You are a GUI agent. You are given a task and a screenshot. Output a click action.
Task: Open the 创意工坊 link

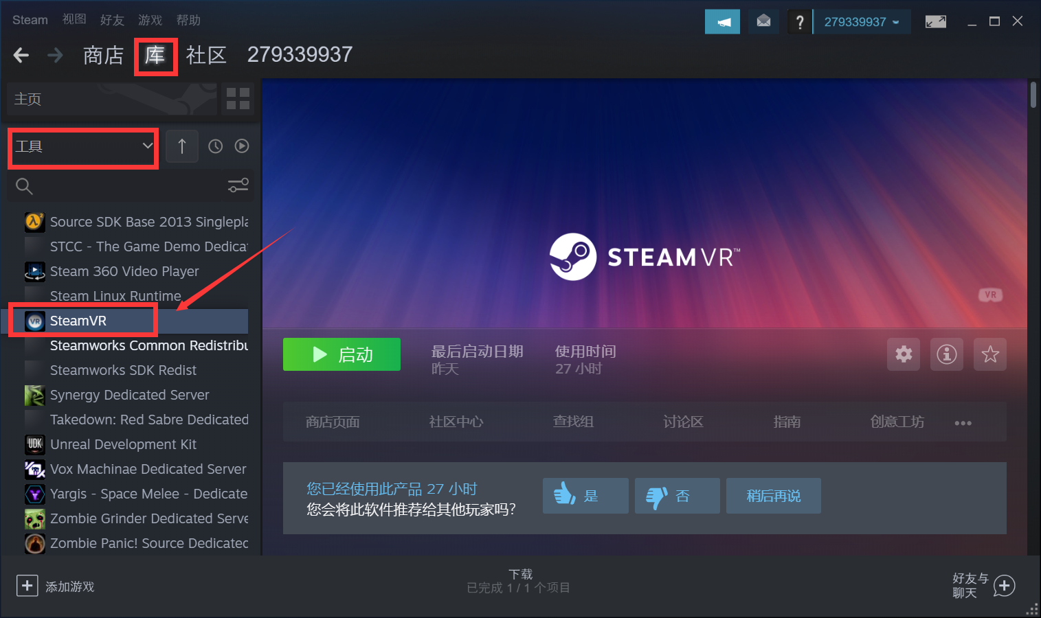[x=897, y=422]
